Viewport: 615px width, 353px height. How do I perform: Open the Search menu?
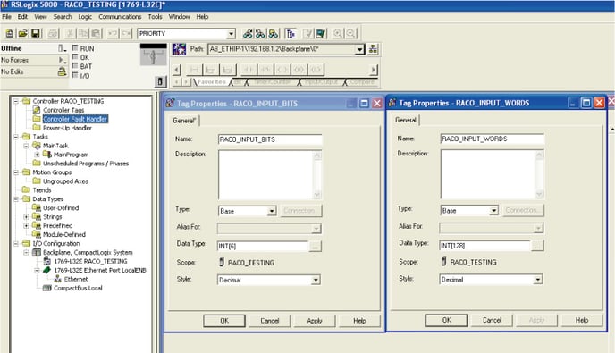[x=63, y=17]
